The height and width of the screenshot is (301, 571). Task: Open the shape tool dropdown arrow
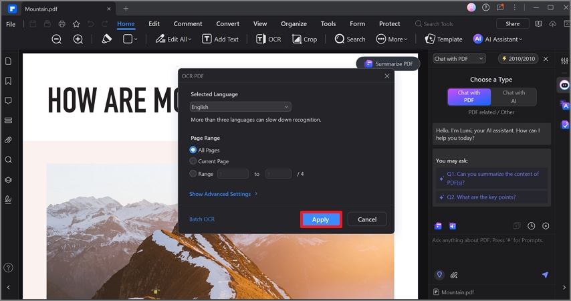pos(136,39)
